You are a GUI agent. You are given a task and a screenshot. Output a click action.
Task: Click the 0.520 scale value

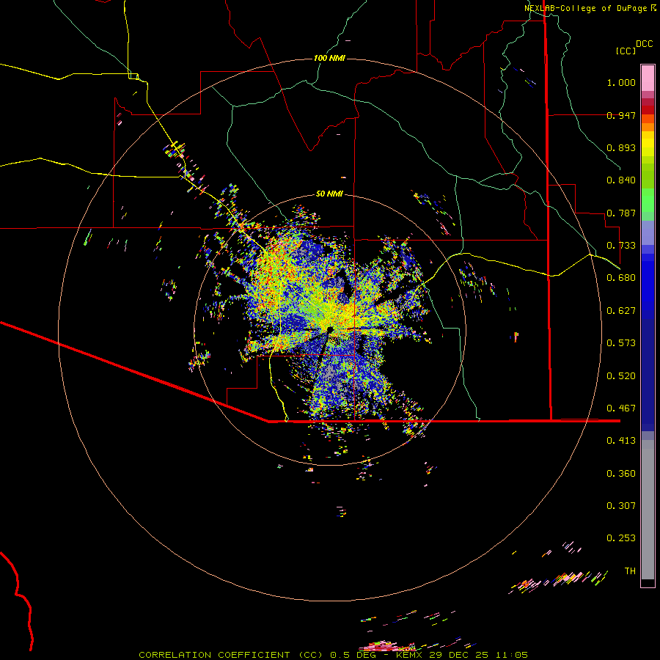(621, 376)
